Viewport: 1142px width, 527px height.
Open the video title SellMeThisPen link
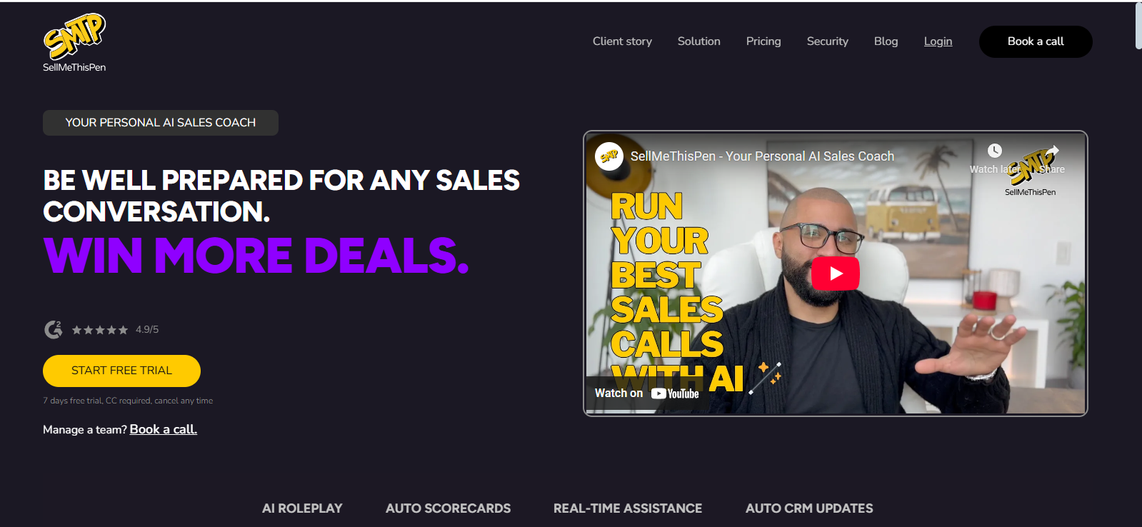(x=762, y=156)
